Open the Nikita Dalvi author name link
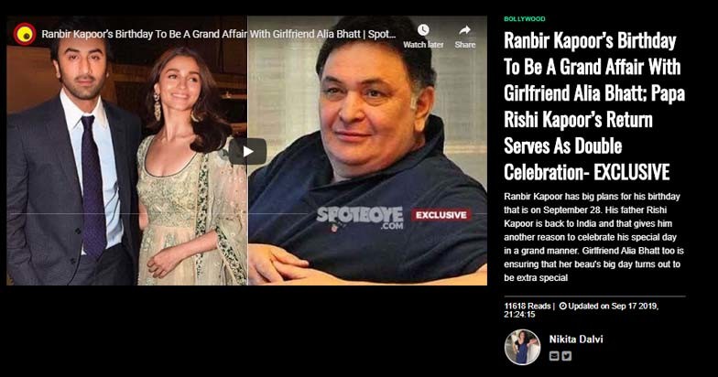Viewport: 718px width, 377px height. tap(576, 339)
